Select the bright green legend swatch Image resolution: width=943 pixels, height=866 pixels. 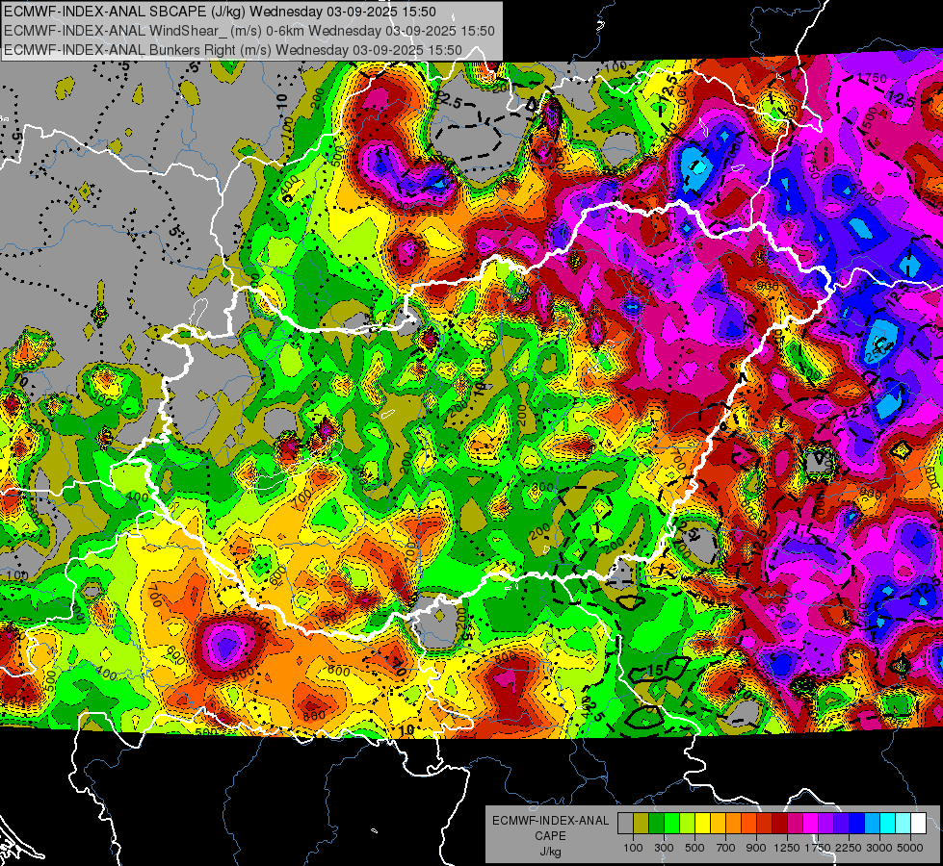pos(671,824)
